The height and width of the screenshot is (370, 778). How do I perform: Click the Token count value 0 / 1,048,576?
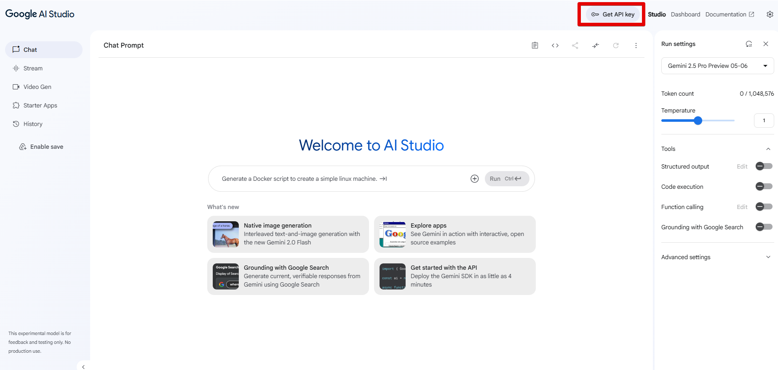[x=757, y=94]
